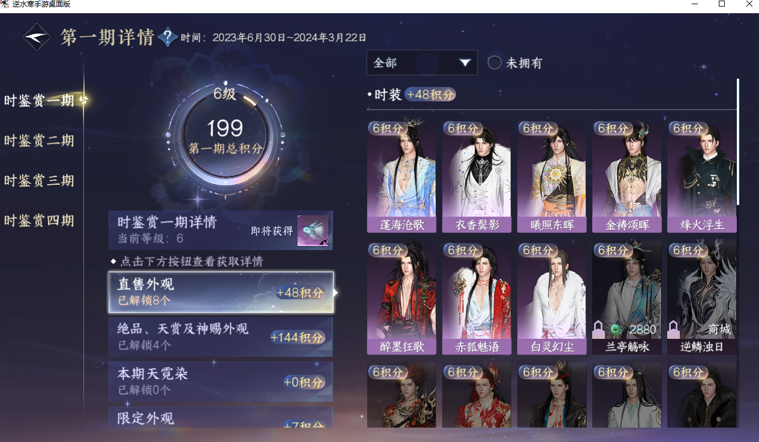Screen dimensions: 759x442
Task: Switch to the 时鉴赏四期 tab
Action: 40,221
